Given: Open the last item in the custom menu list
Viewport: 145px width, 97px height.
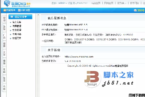Looking at the screenshot, I should click(17, 38).
